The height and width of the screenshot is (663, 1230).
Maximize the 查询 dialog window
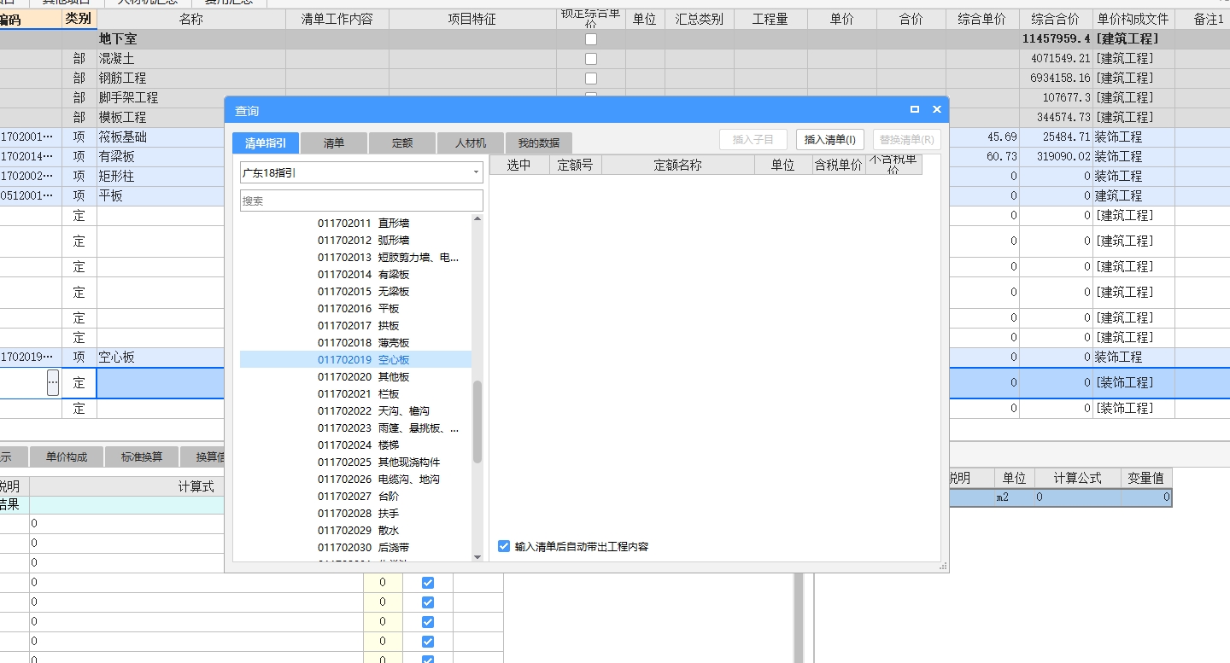[x=915, y=110]
